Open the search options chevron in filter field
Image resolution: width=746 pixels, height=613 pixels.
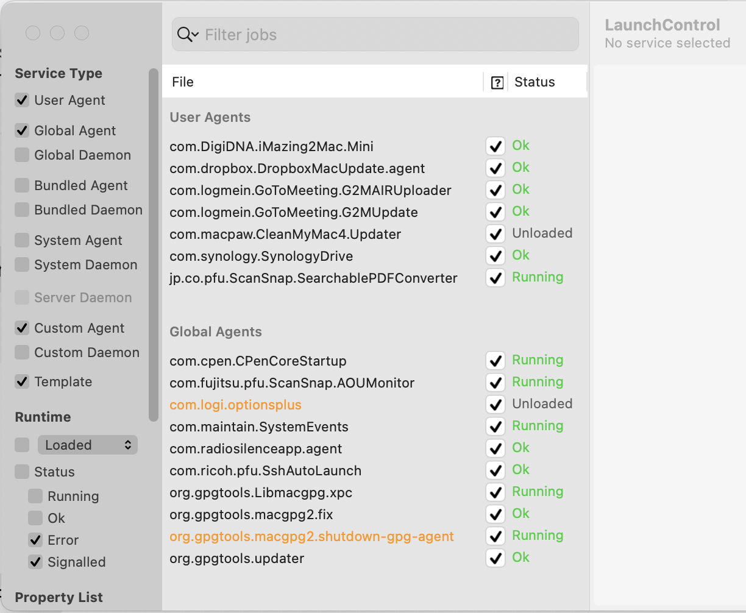(x=195, y=35)
